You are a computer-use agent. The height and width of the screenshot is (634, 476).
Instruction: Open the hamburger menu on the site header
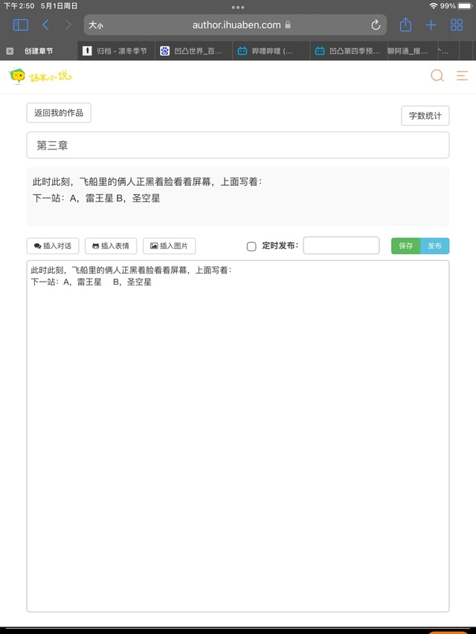pos(462,76)
